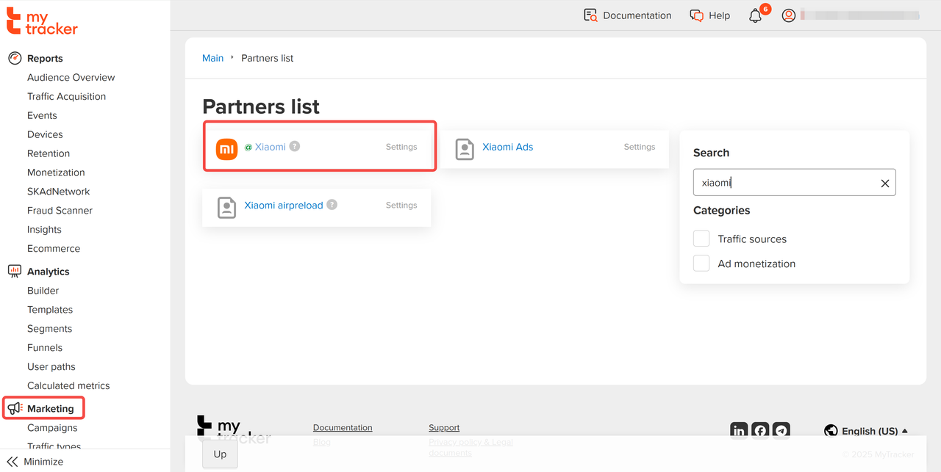Open Settings for Xiaomi Ads partner

click(639, 147)
